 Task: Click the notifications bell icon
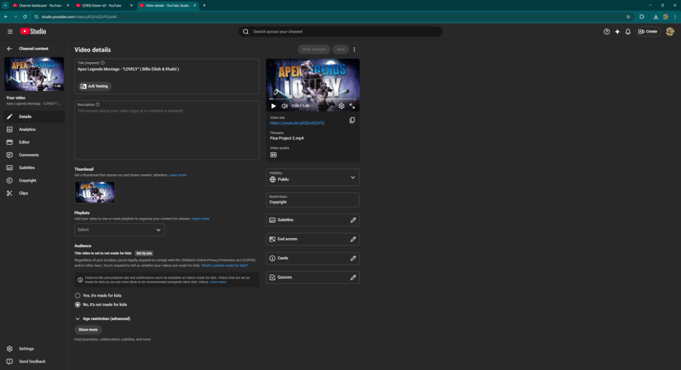pos(628,32)
